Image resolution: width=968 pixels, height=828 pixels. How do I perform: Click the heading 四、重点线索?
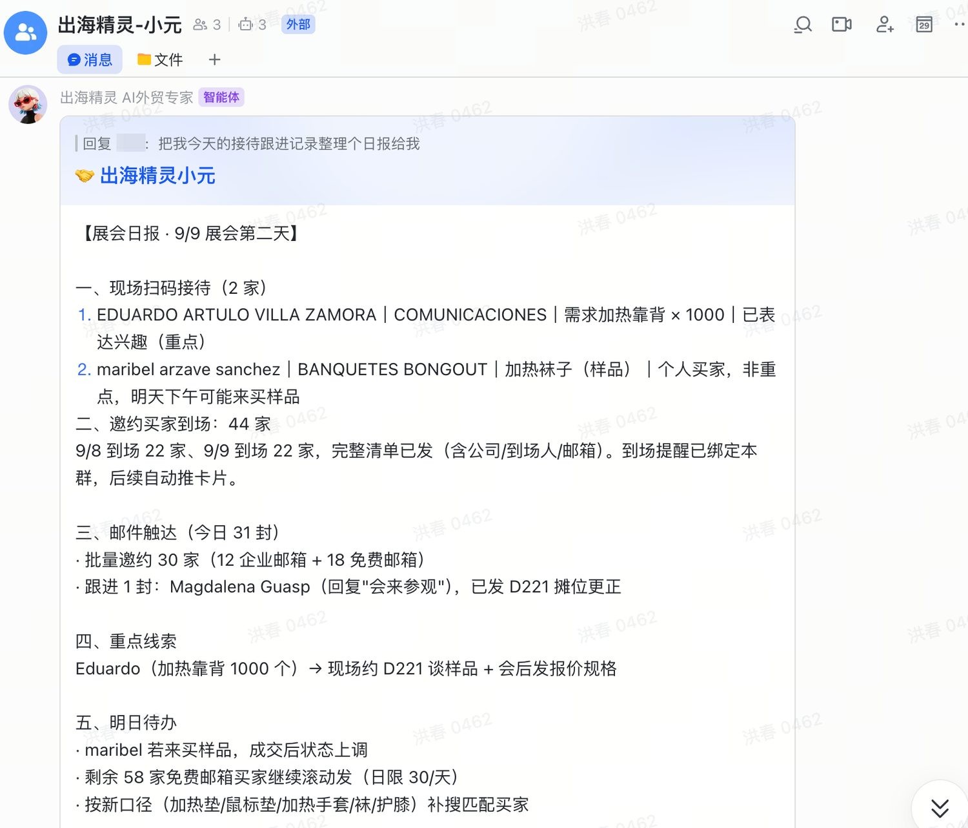(x=126, y=641)
